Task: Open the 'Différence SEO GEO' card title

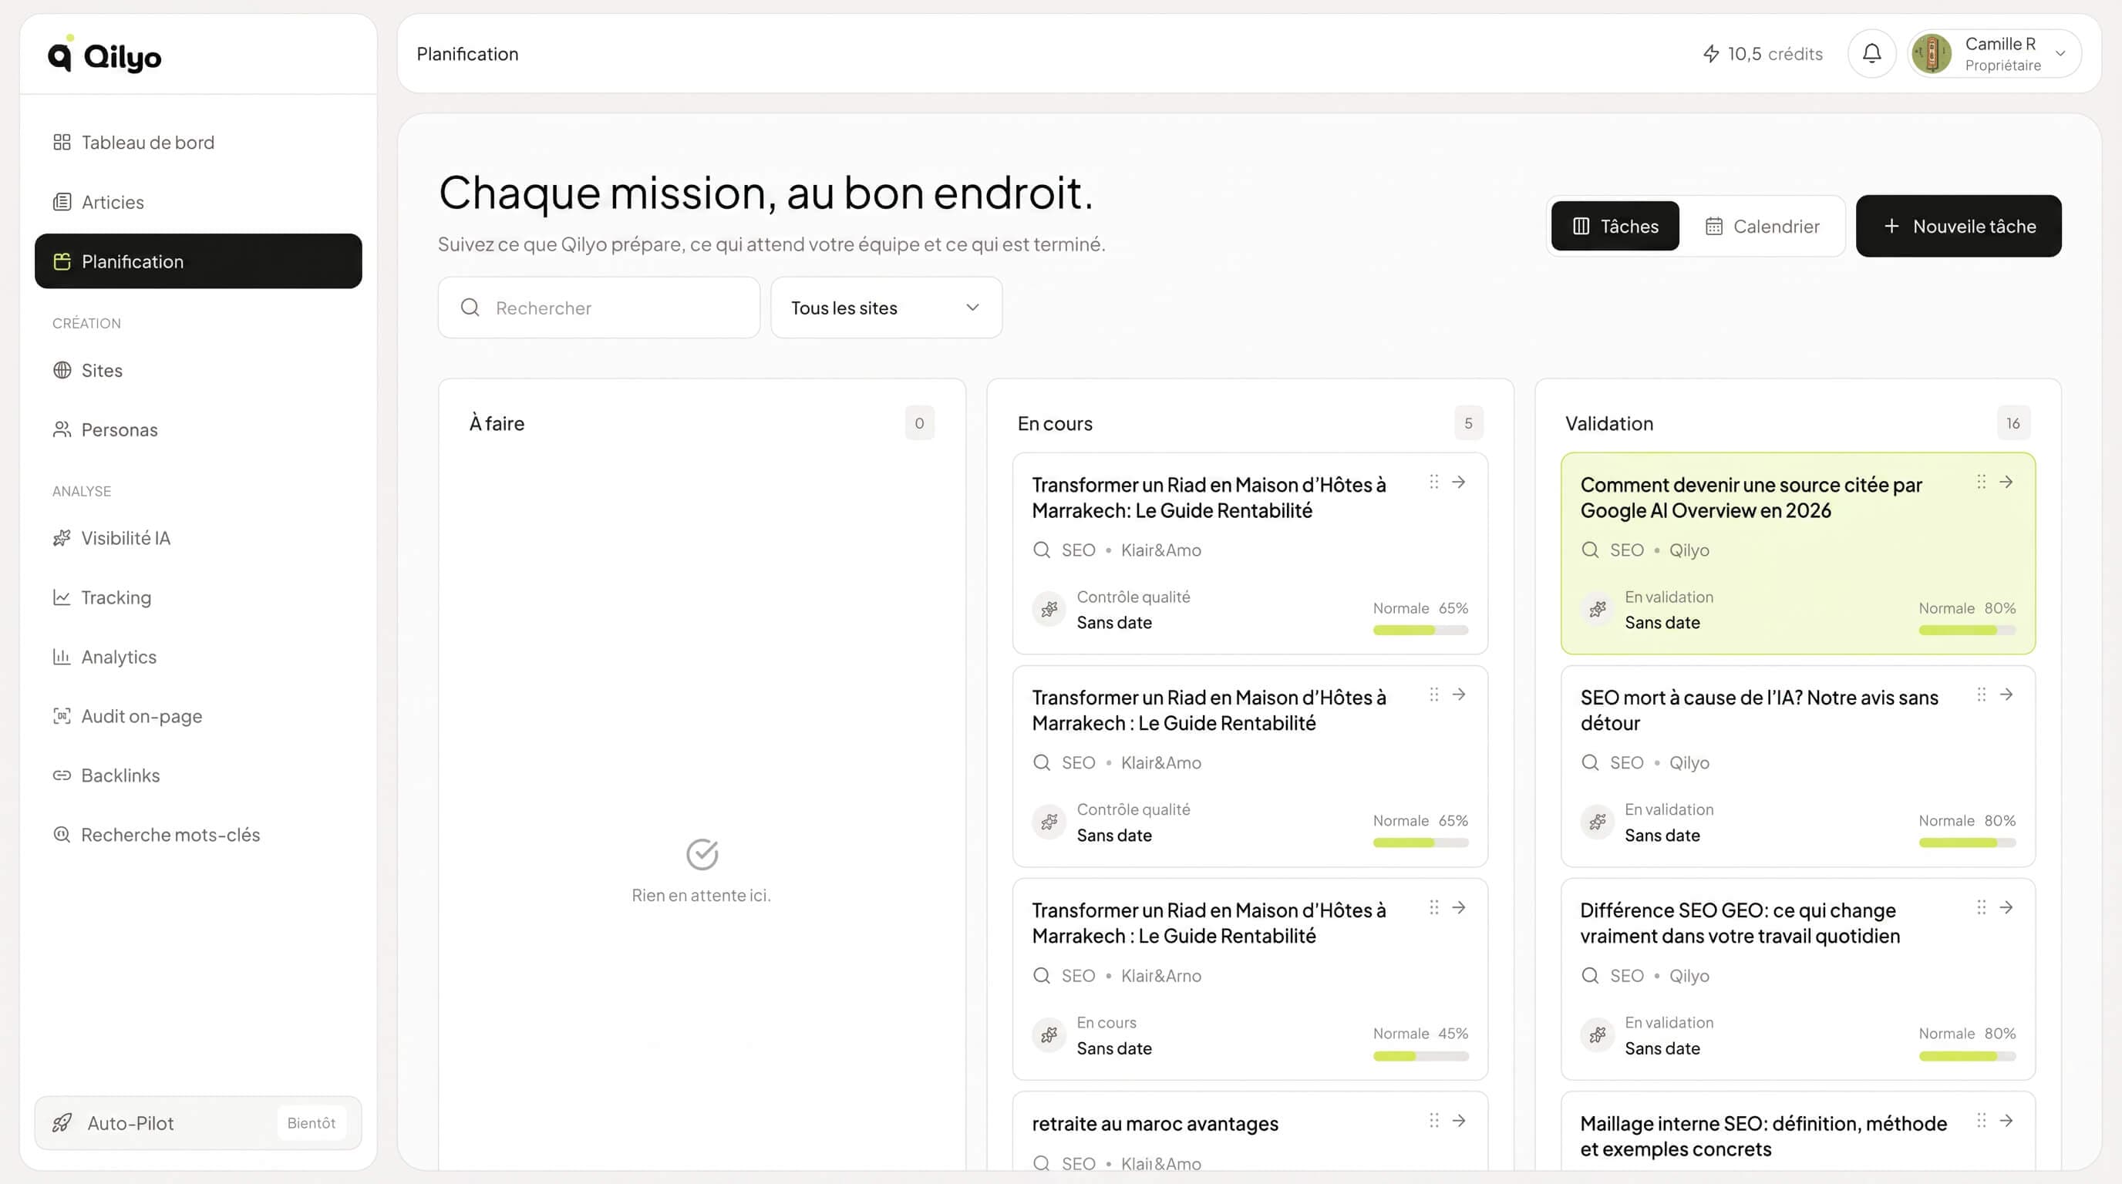Action: coord(1740,923)
